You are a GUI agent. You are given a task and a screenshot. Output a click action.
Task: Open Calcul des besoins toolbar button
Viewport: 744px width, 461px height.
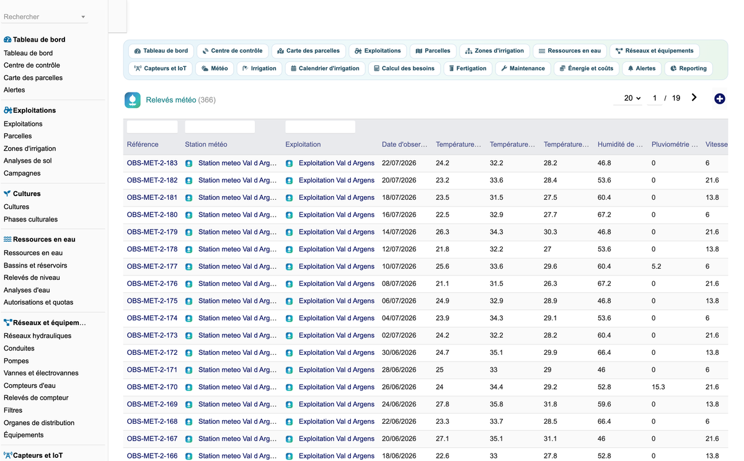[404, 68]
